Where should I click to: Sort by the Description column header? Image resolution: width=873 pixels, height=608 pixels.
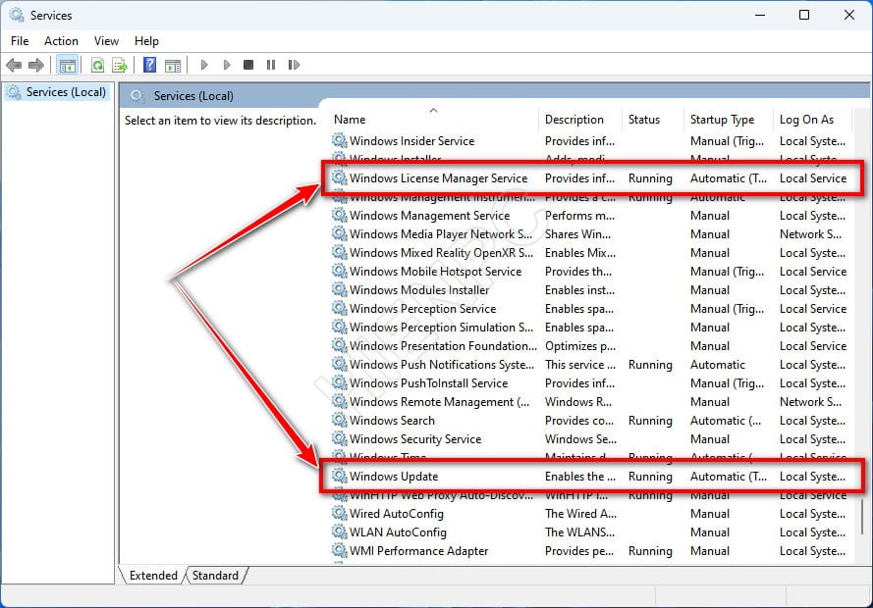click(580, 120)
